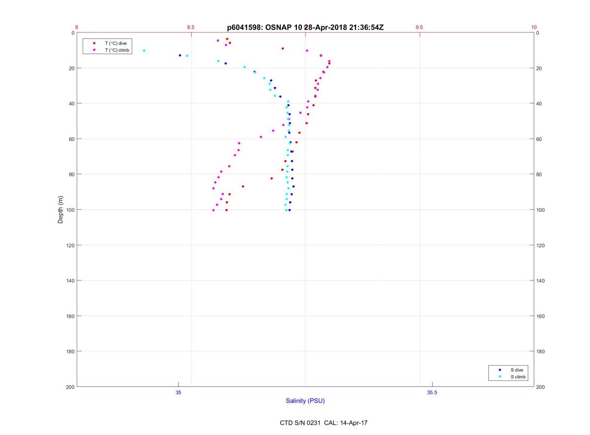Viewport: 590px width, 435px height.
Task: Click the 35.5 tick on the salinity axis
Action: point(432,392)
